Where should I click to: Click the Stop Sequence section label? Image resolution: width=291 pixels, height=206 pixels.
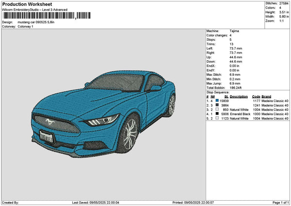(x=218, y=91)
